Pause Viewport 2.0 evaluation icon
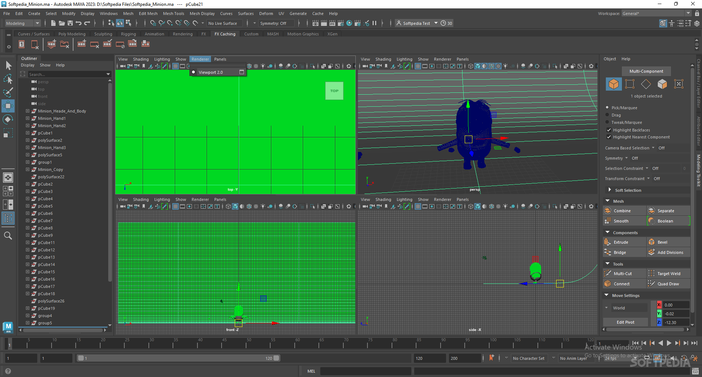 374,23
